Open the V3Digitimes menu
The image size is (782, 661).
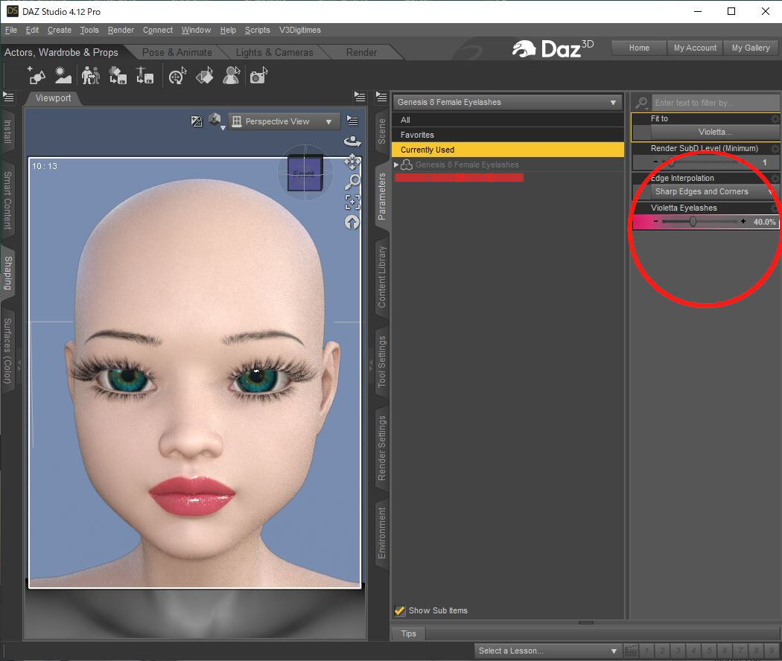[x=299, y=30]
